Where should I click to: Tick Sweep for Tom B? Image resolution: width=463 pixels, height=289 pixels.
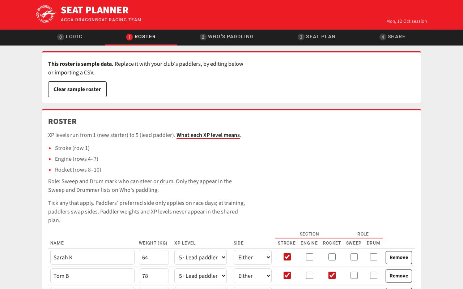(354, 275)
